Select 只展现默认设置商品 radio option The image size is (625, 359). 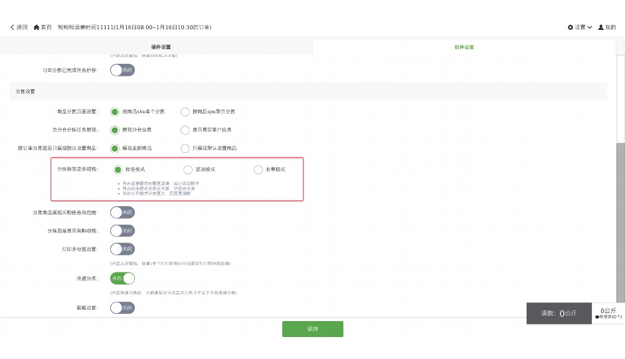(x=185, y=148)
